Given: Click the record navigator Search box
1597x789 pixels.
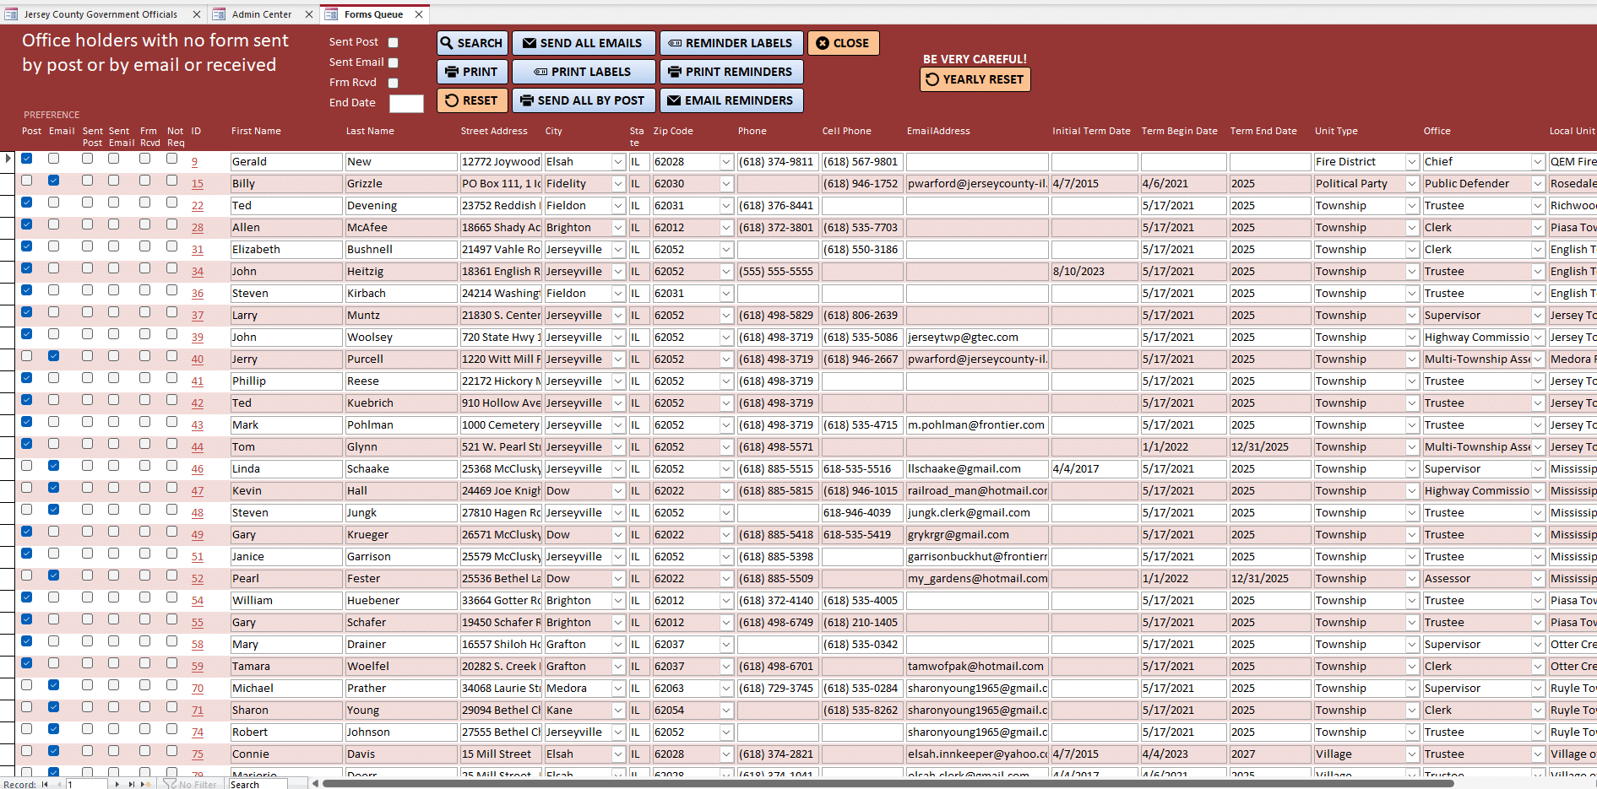Looking at the screenshot, I should click(x=258, y=784).
